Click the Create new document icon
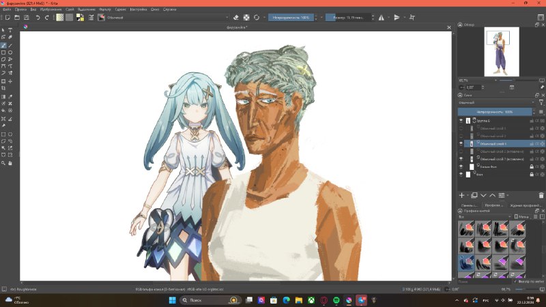 coord(8,18)
